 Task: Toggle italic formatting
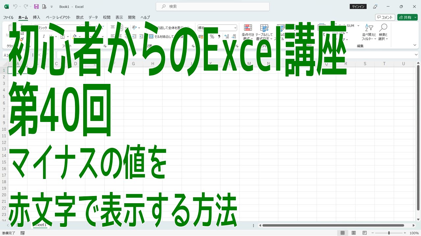(x=43, y=36)
